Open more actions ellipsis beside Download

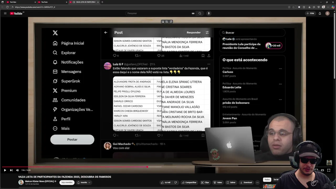258,182
